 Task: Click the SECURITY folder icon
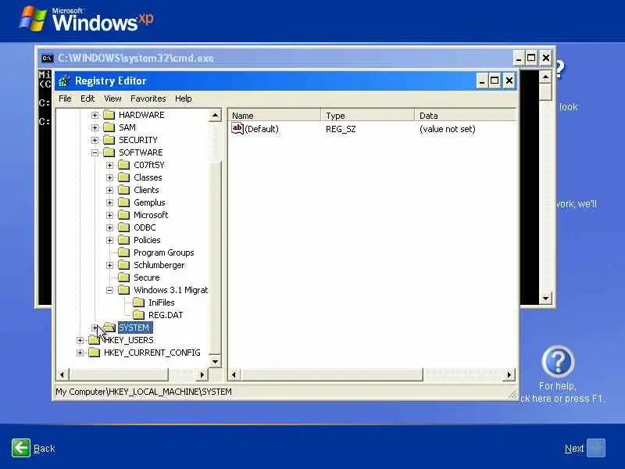tap(109, 140)
